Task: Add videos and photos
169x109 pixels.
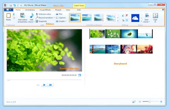Action: coord(23,18)
